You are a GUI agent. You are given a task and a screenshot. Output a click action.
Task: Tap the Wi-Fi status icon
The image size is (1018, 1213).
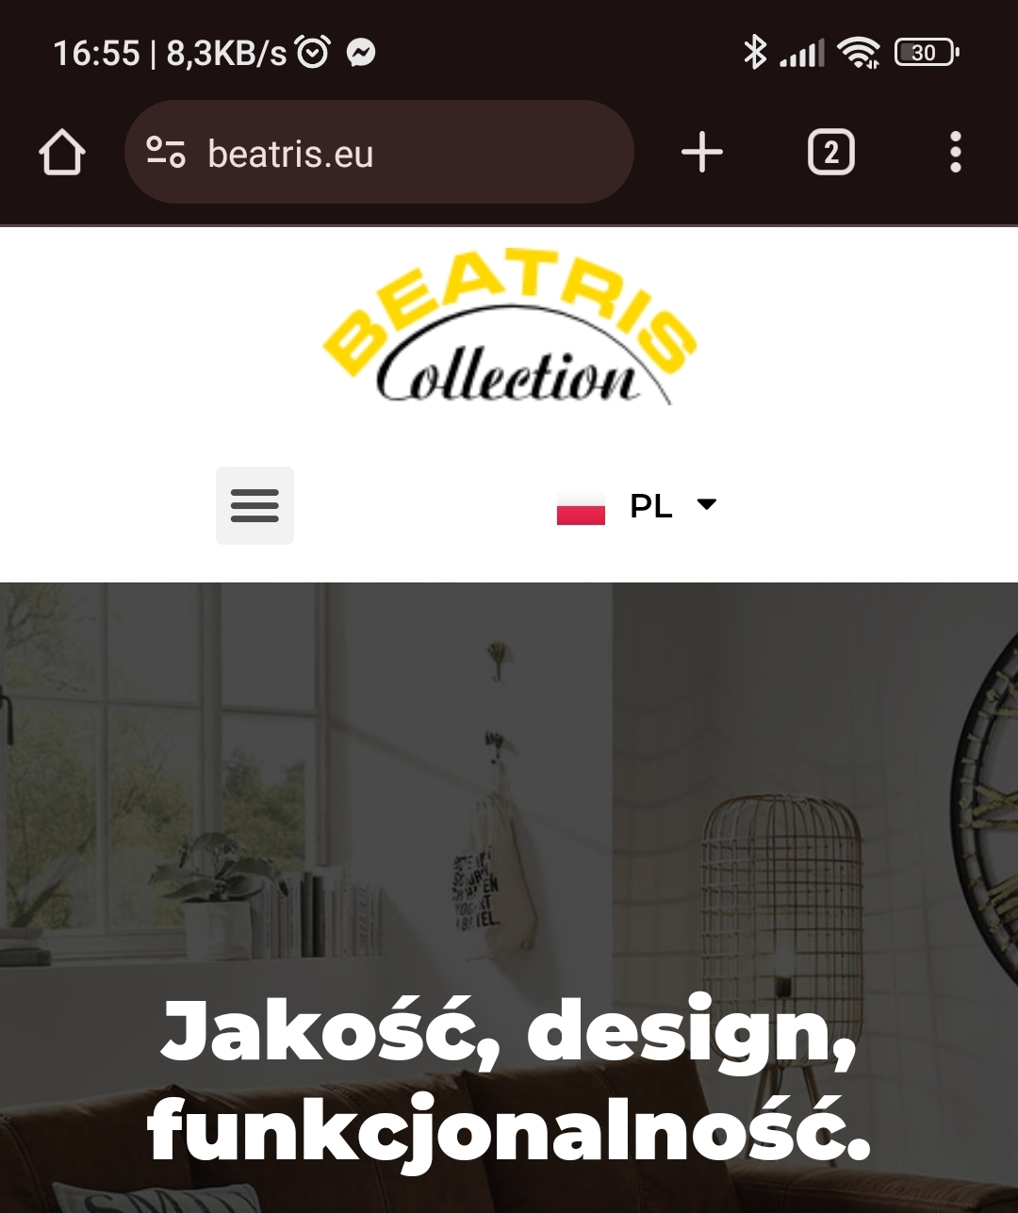point(859,53)
